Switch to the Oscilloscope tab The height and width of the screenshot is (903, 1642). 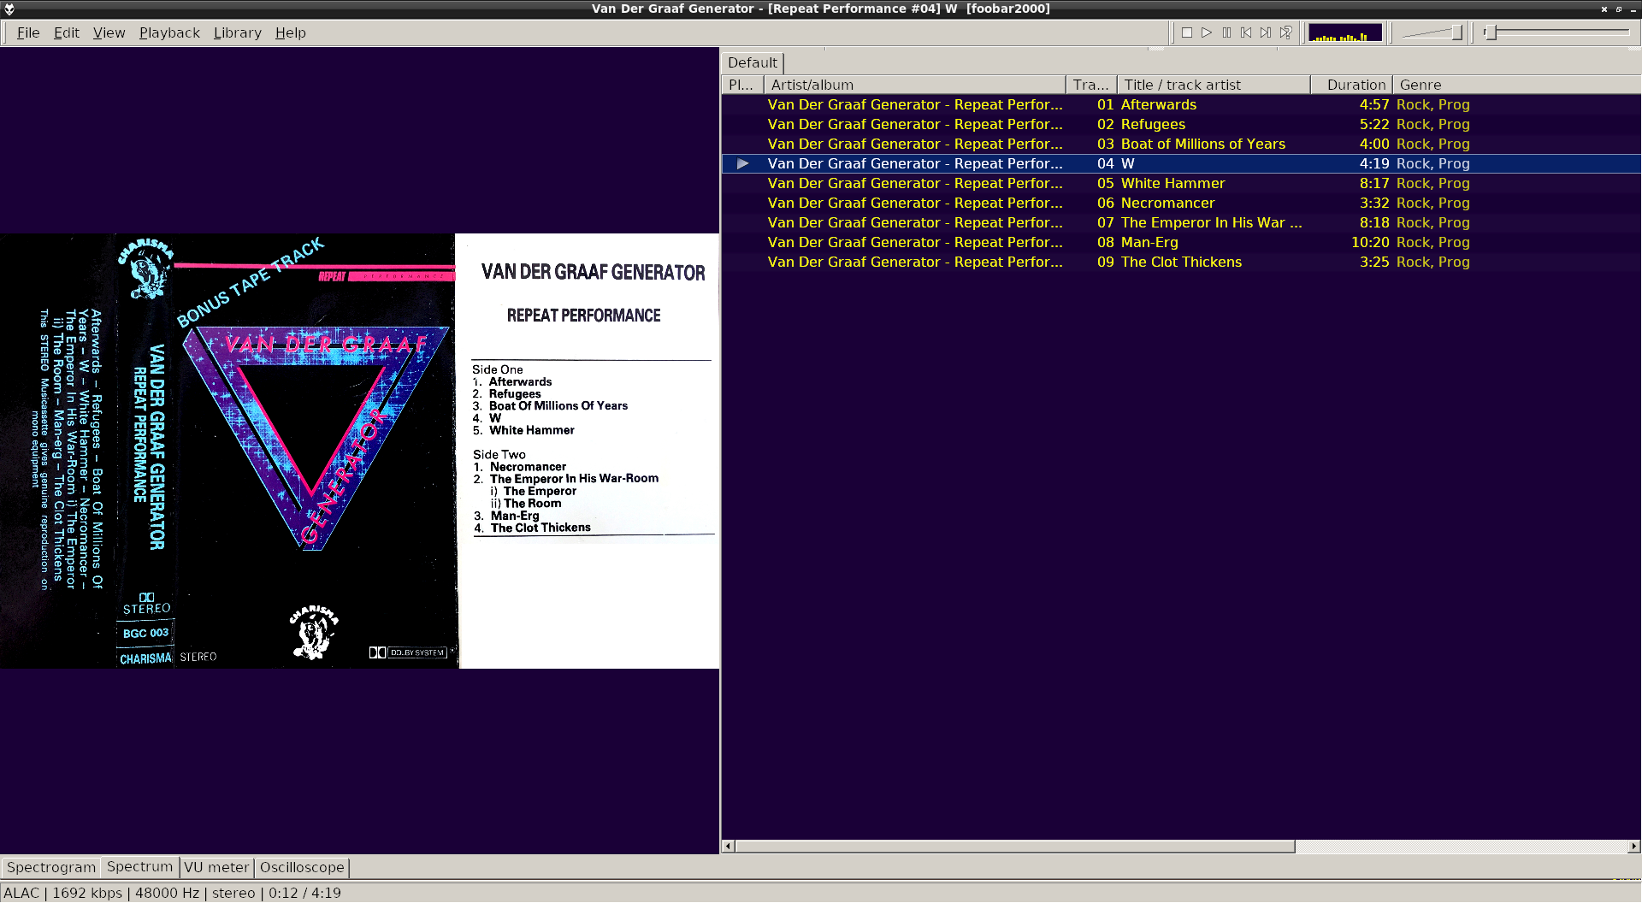pyautogui.click(x=302, y=867)
